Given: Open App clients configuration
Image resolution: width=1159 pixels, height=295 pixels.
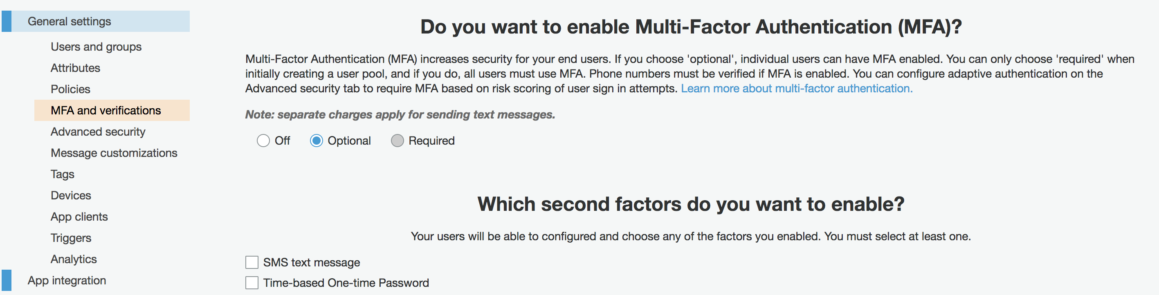Looking at the screenshot, I should [79, 216].
